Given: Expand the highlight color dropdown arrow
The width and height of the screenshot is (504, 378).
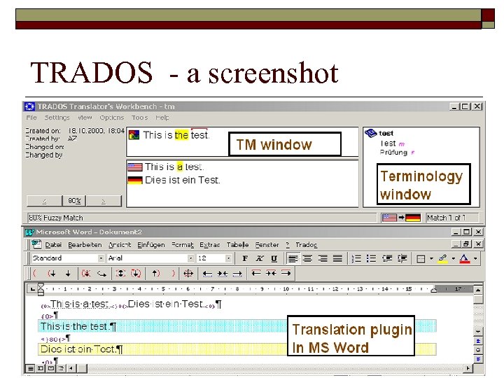Looking at the screenshot, I should 453,258.
